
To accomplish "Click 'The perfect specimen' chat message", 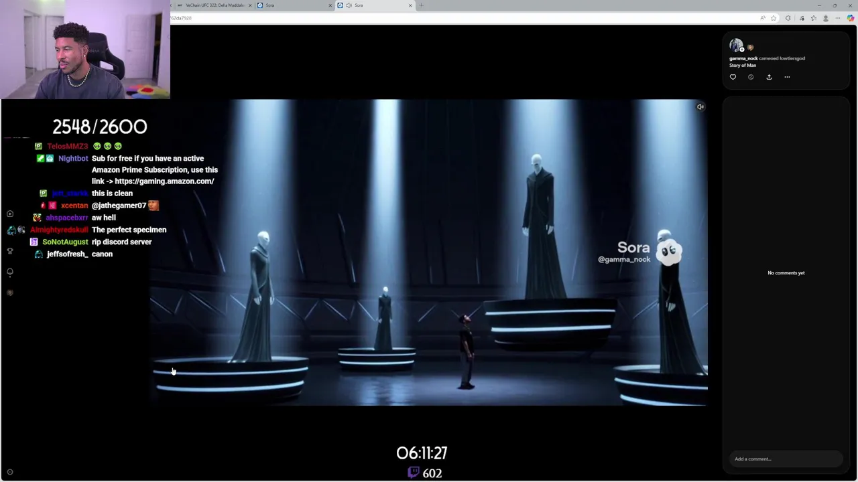I will click(129, 230).
